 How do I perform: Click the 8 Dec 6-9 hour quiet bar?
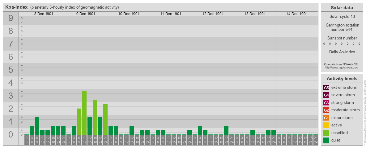pos(37,126)
